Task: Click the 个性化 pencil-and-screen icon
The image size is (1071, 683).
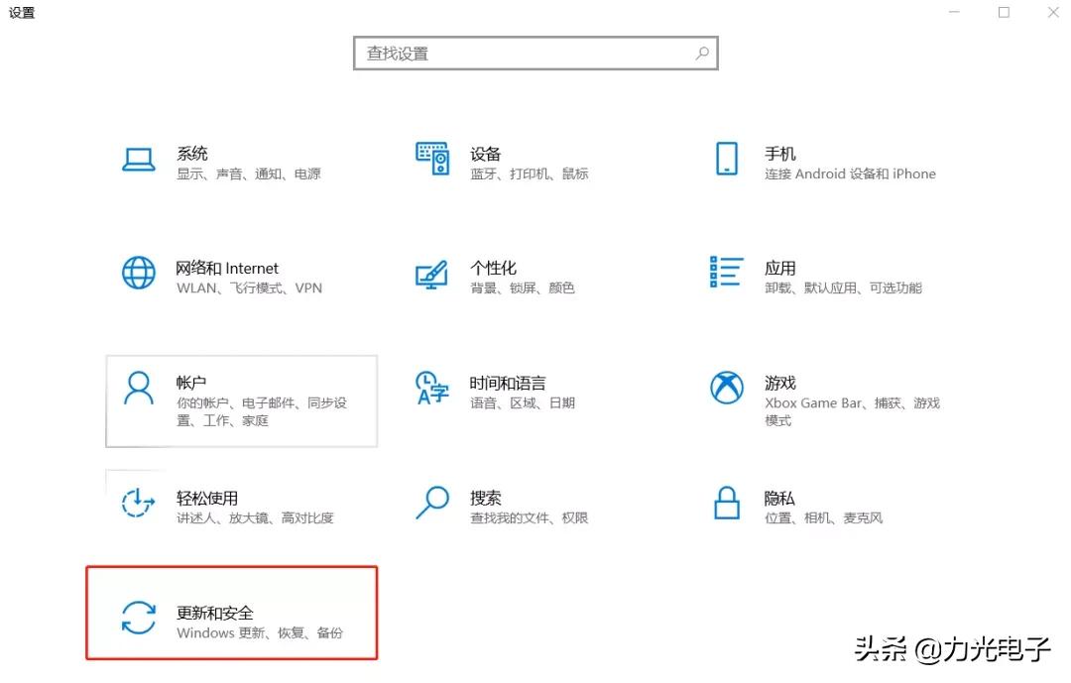Action: [431, 276]
